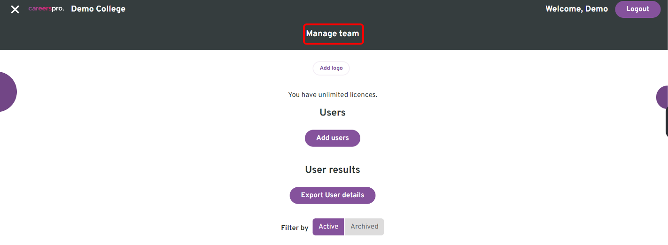Select the Manage team heading

333,34
